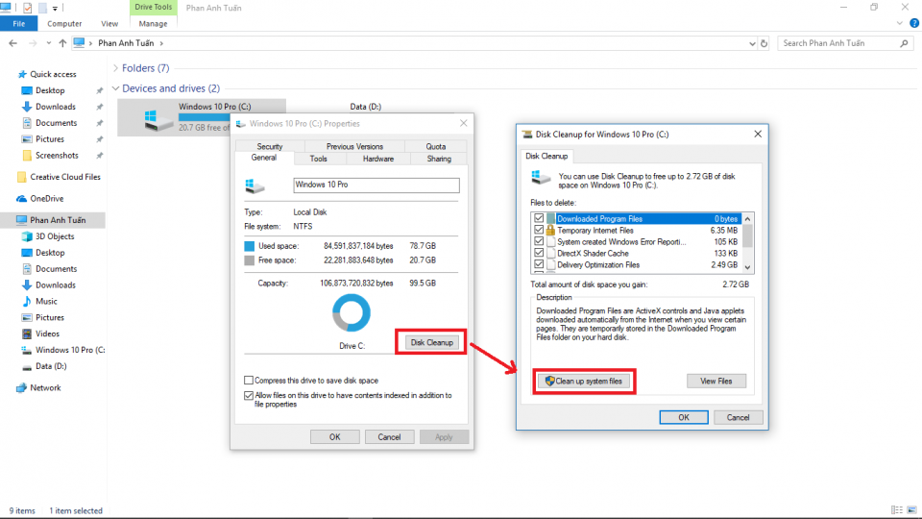Click the files list scrollbar down arrow

point(747,267)
